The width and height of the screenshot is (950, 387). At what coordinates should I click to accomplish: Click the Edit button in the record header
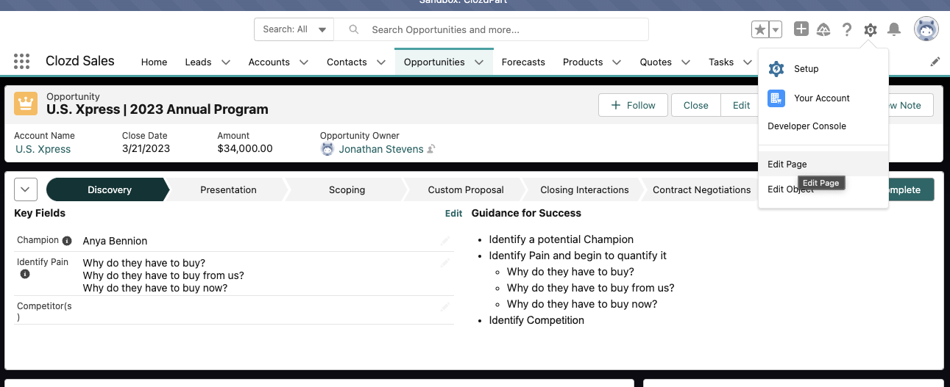[x=740, y=105]
